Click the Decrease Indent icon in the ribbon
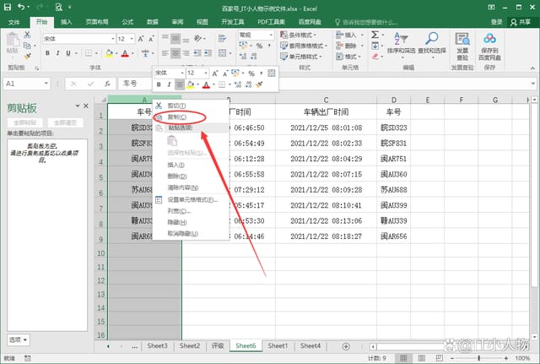Image resolution: width=540 pixels, height=364 pixels. (197, 52)
